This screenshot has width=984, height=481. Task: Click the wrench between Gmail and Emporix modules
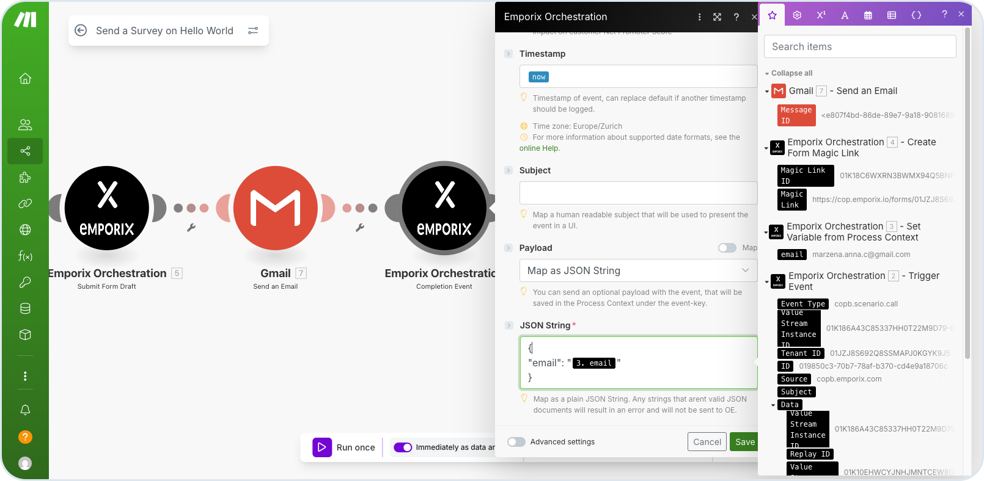coord(360,228)
